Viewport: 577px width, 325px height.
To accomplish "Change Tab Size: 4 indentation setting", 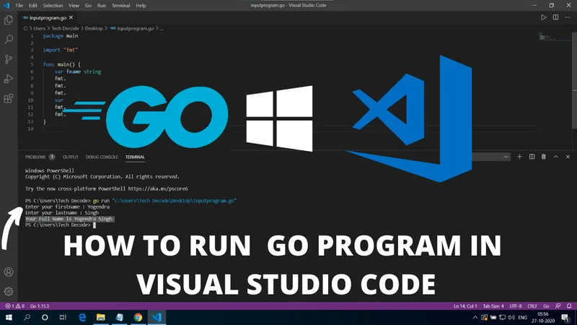I will pyautogui.click(x=493, y=305).
